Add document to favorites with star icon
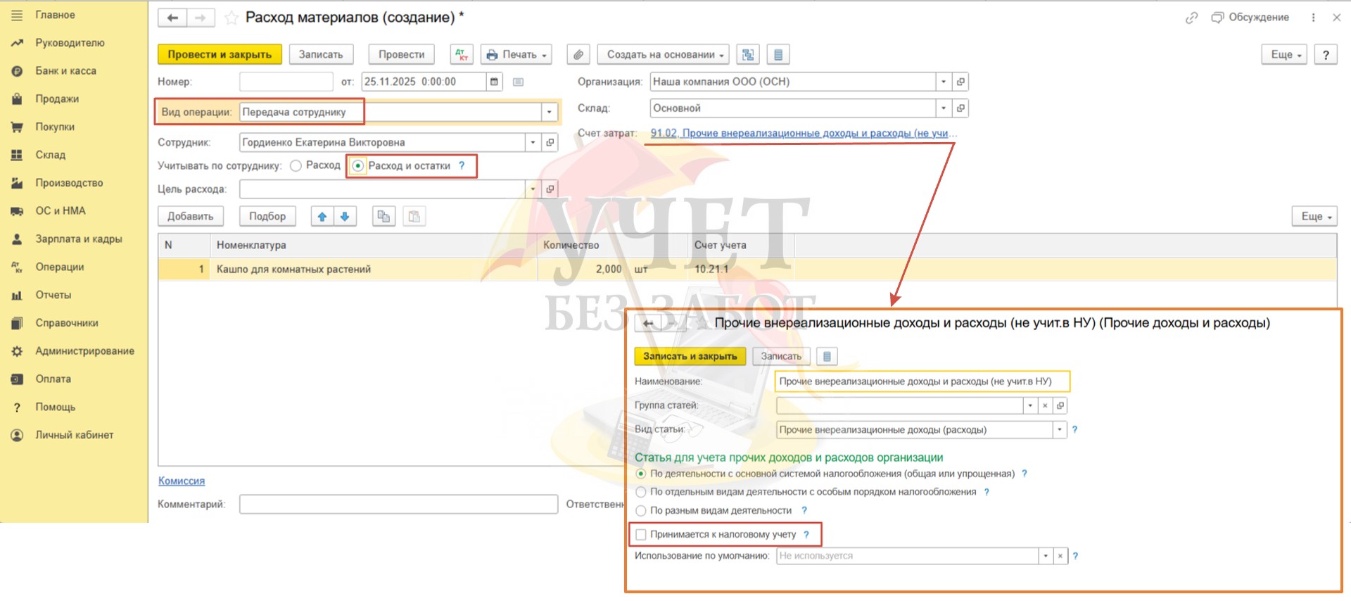The height and width of the screenshot is (601, 1351). [x=231, y=18]
